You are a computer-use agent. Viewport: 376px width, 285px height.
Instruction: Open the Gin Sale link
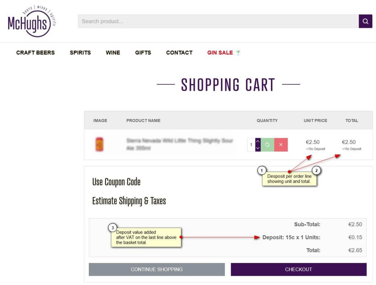click(x=224, y=53)
